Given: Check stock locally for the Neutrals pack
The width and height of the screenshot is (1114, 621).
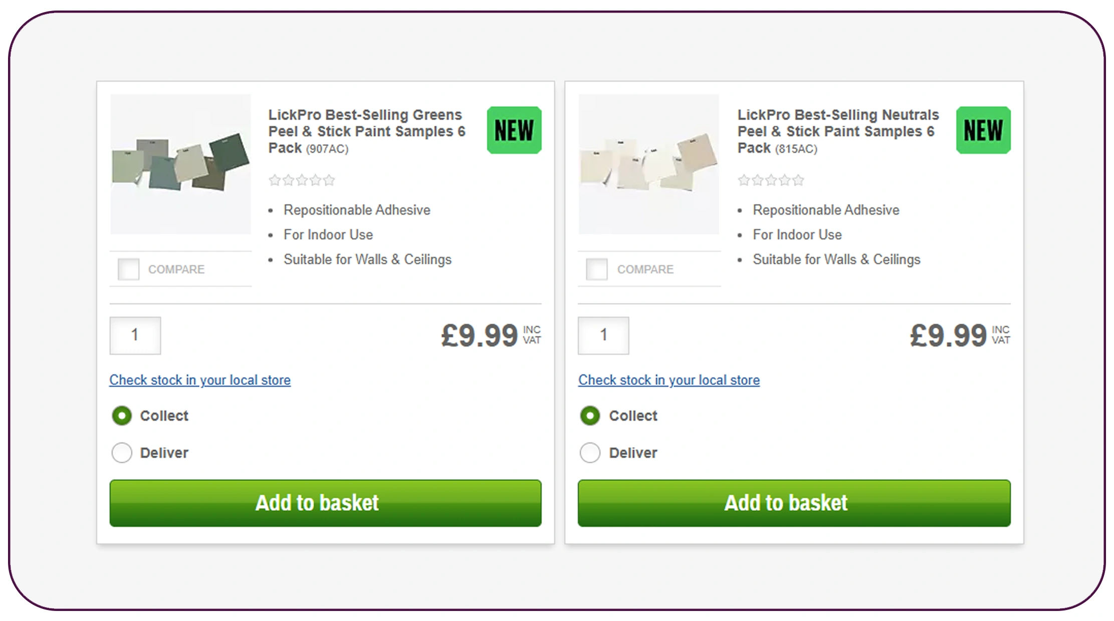Looking at the screenshot, I should [669, 380].
